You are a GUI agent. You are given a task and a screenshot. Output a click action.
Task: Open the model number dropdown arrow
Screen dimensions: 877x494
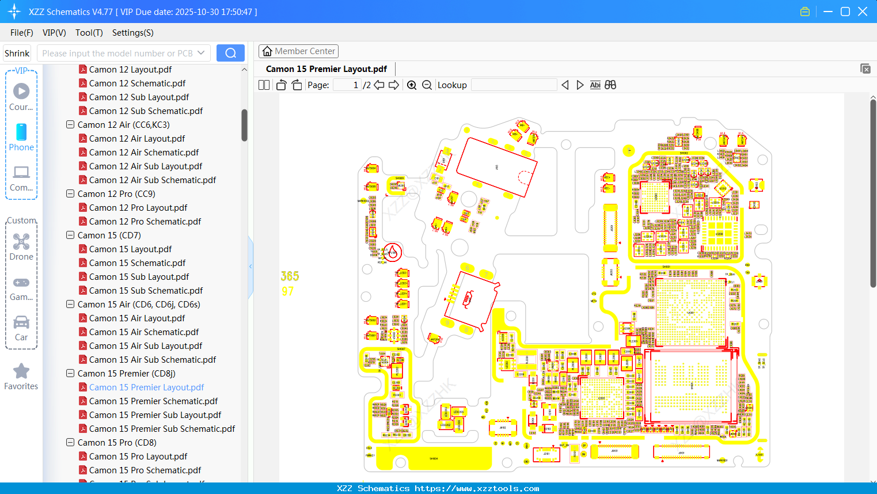pos(201,53)
